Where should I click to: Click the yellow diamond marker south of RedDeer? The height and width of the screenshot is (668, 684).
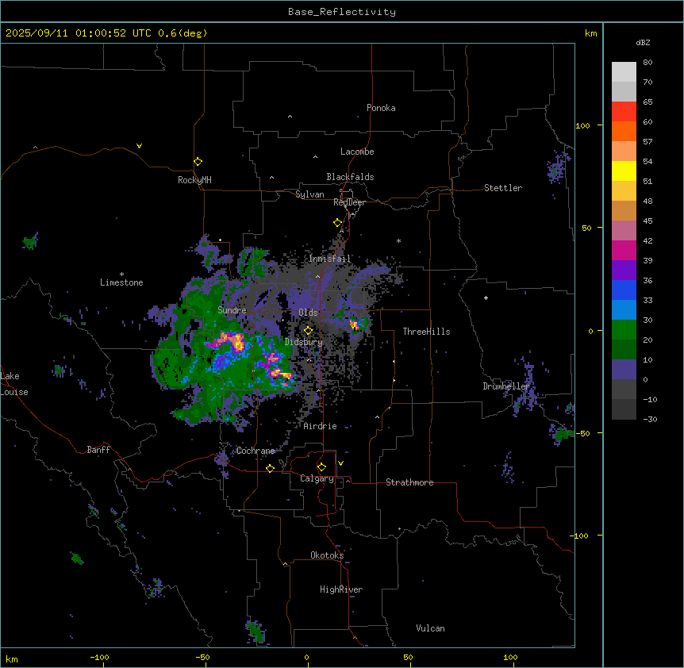(338, 223)
